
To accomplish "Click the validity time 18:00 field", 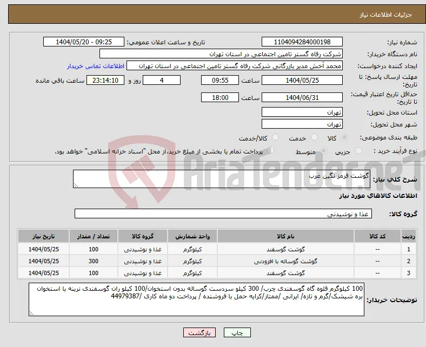I will pyautogui.click(x=220, y=97).
